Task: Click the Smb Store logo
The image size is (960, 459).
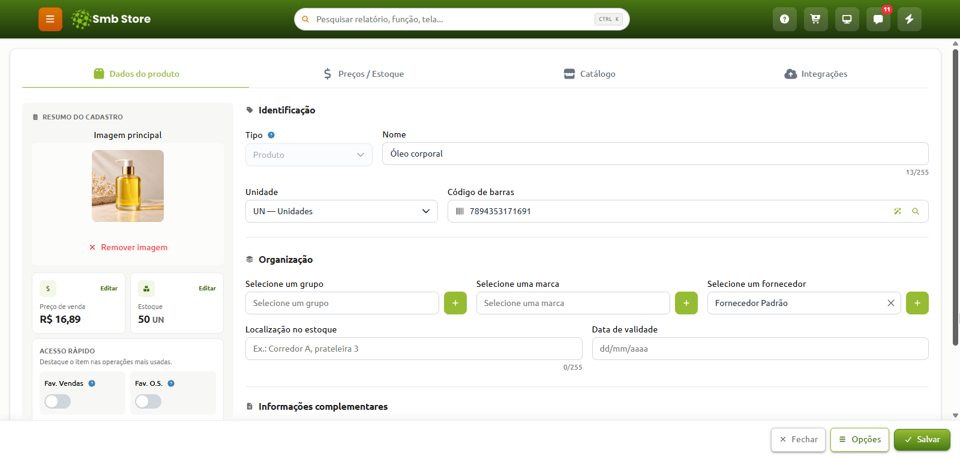Action: coord(111,19)
